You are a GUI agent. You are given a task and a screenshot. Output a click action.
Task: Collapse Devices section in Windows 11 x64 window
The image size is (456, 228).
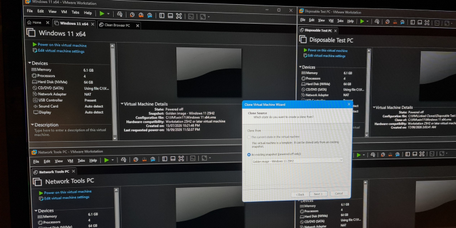(30, 63)
